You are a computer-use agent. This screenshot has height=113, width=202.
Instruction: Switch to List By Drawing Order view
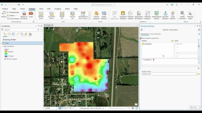(x=5, y=34)
